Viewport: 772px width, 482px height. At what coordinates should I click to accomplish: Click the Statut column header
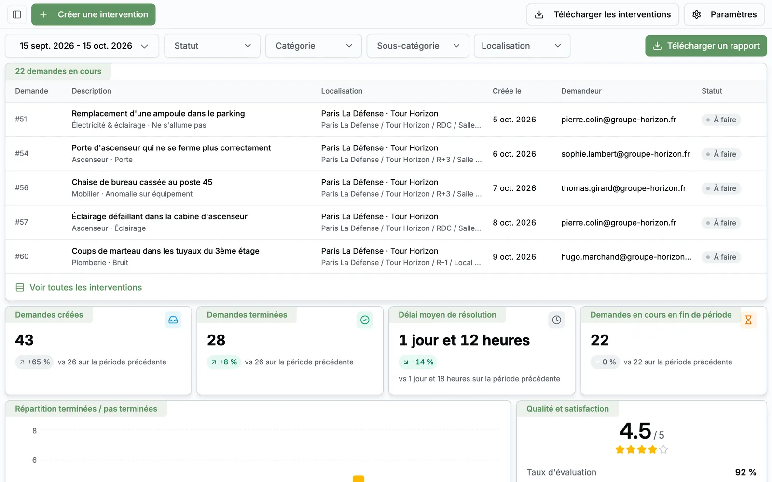point(712,91)
